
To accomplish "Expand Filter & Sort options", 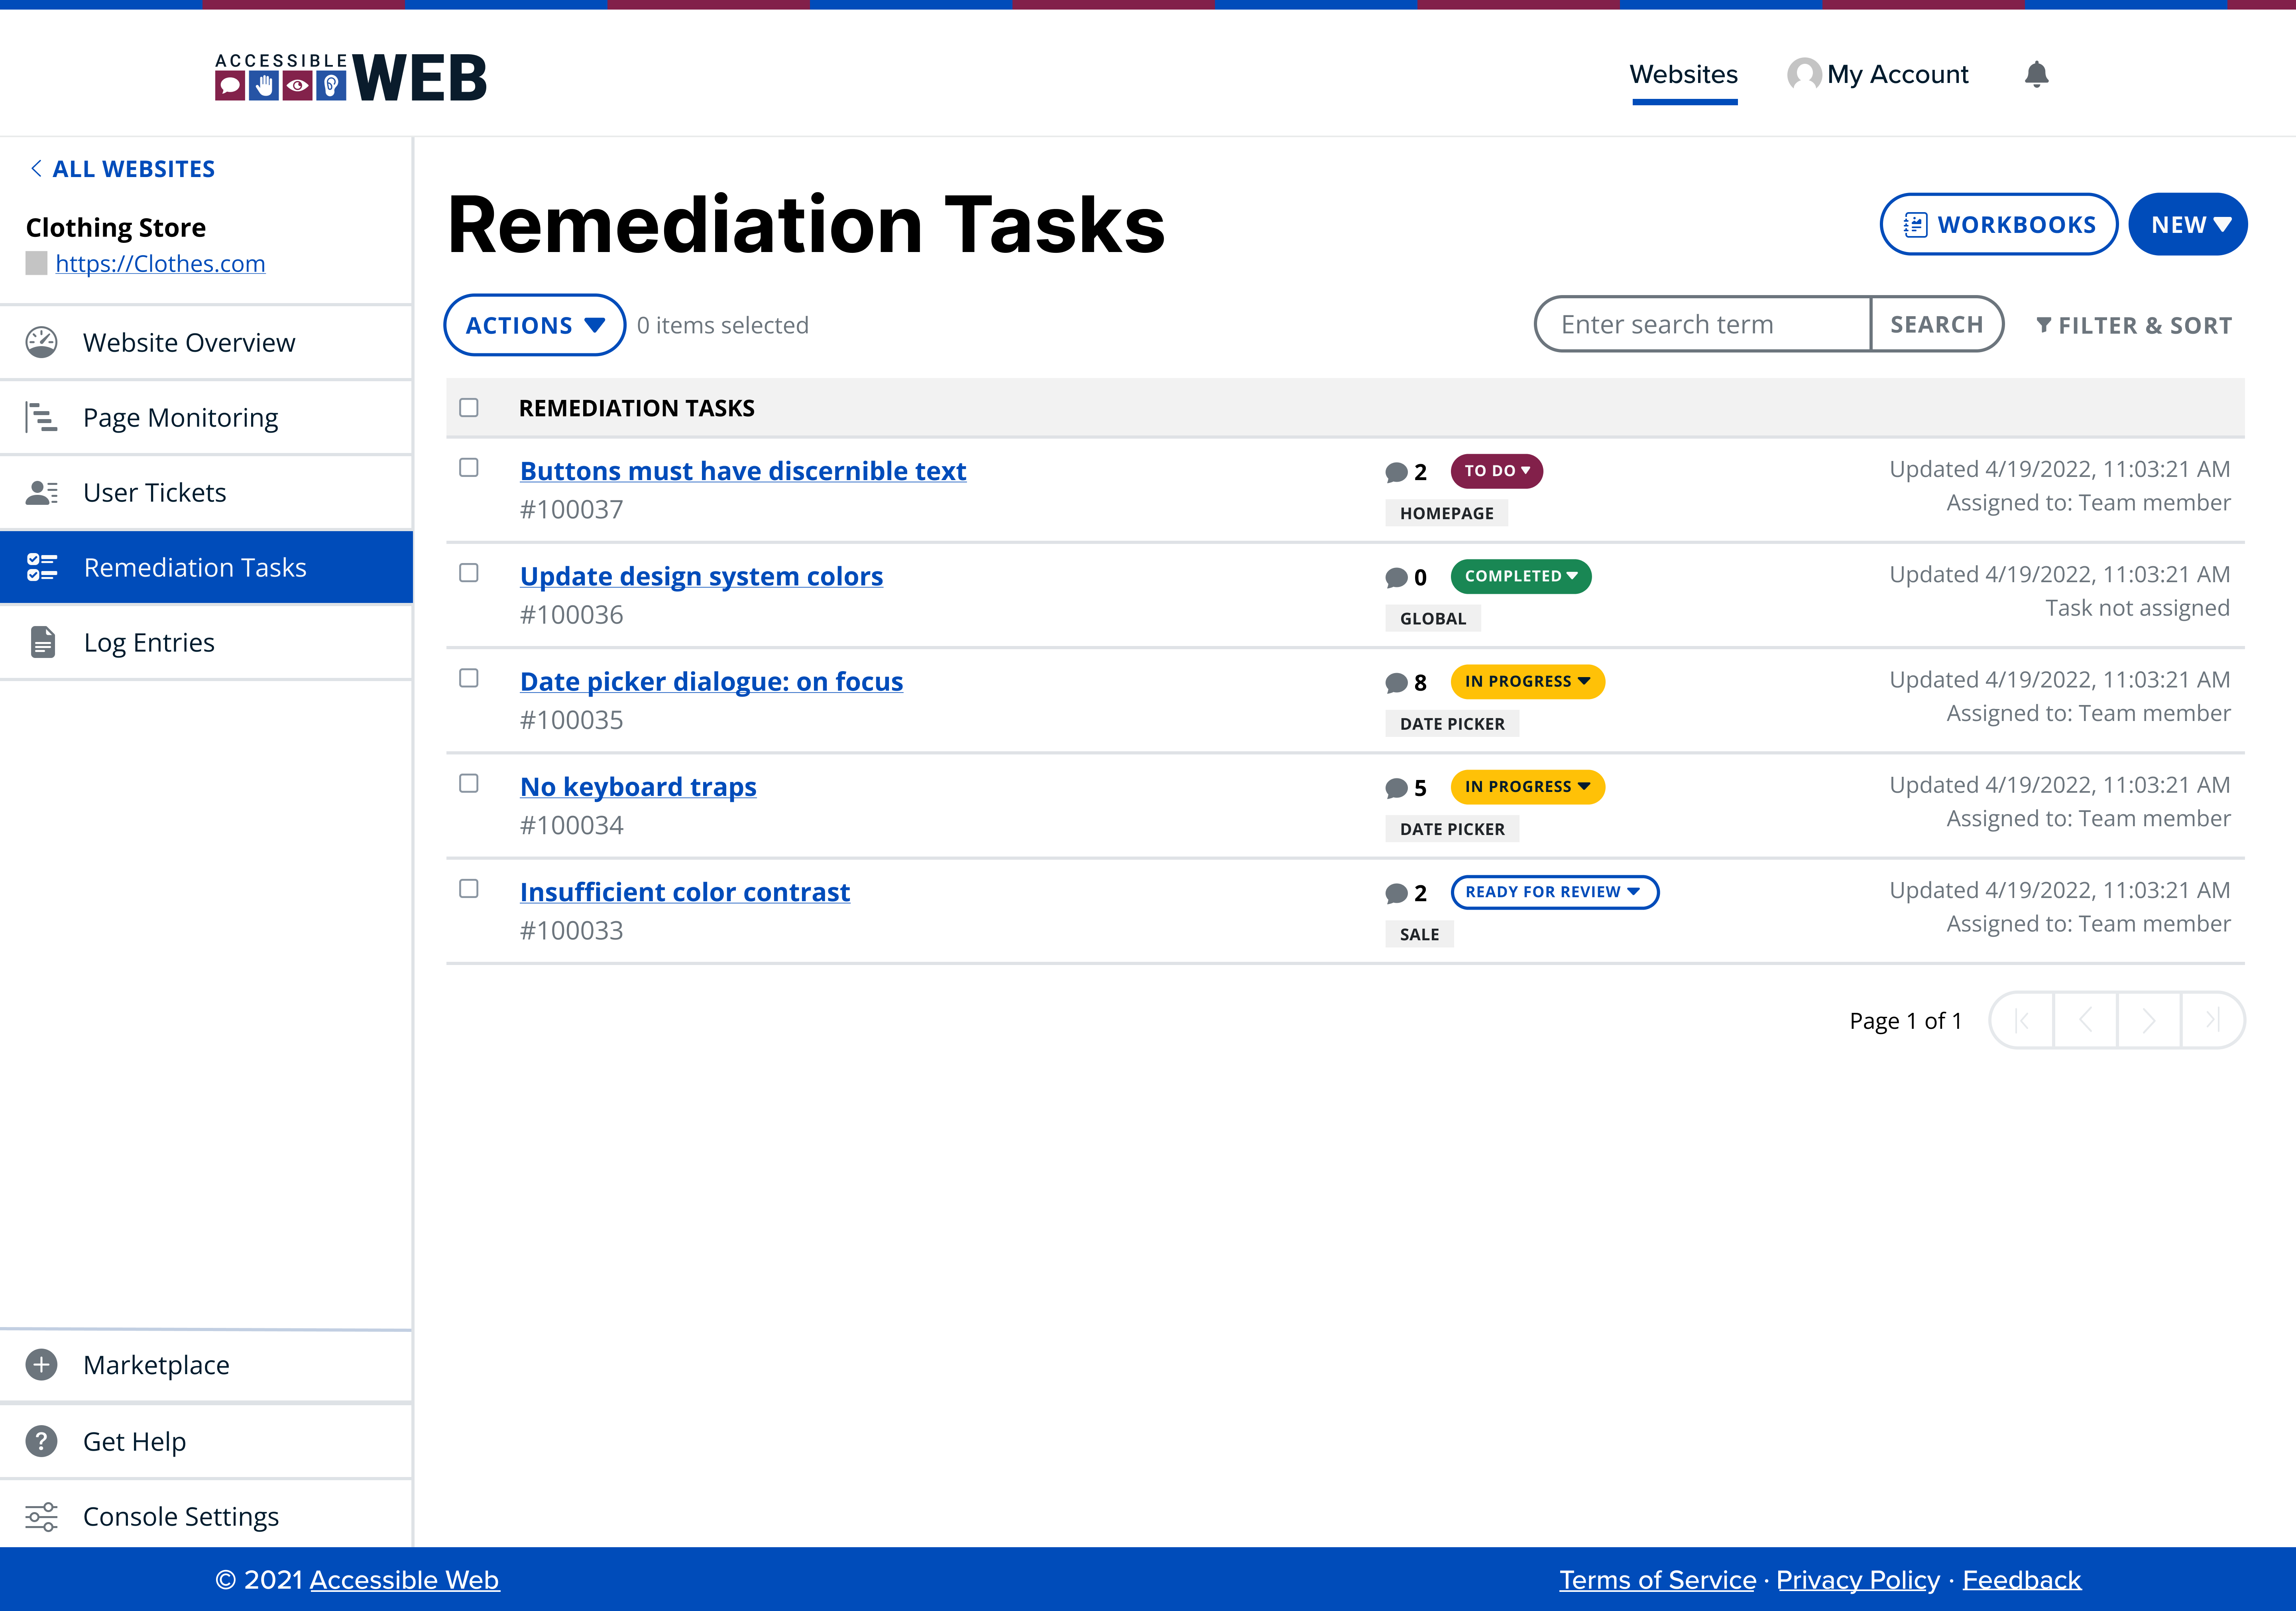I will (2134, 325).
